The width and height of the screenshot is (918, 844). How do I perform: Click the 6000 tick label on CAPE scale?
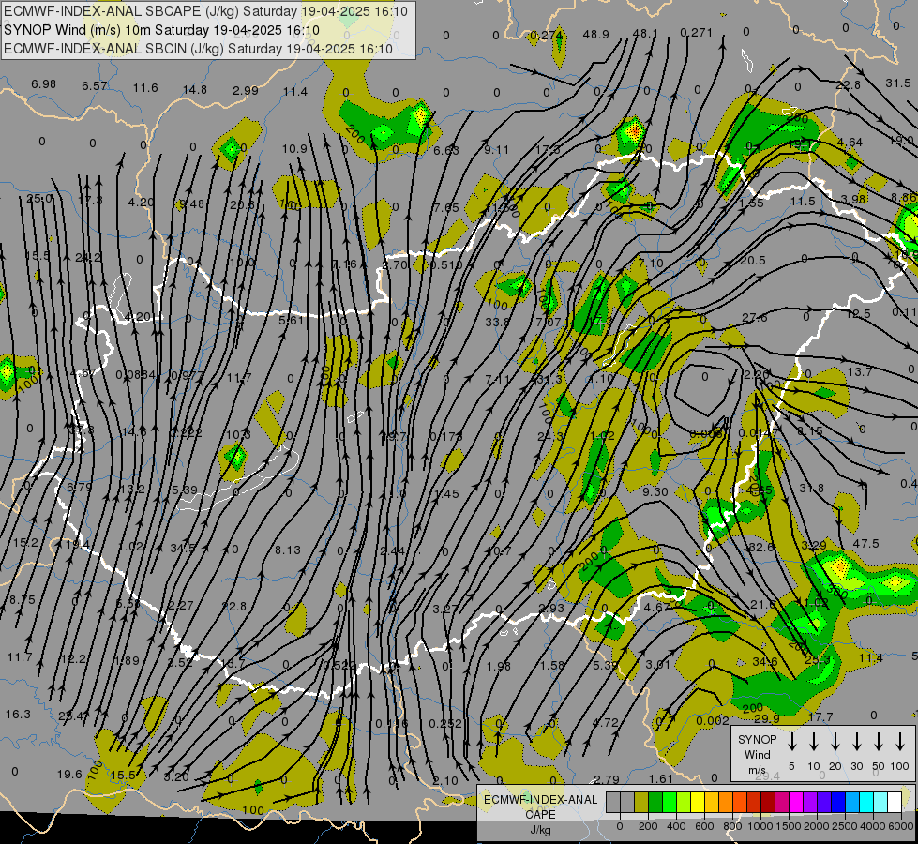pyautogui.click(x=901, y=826)
